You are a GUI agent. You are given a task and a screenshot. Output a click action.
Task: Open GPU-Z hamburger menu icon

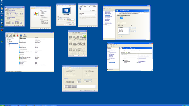[x=86, y=32]
